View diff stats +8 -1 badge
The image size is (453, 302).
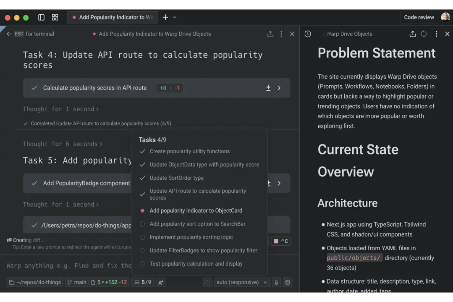tap(170, 88)
